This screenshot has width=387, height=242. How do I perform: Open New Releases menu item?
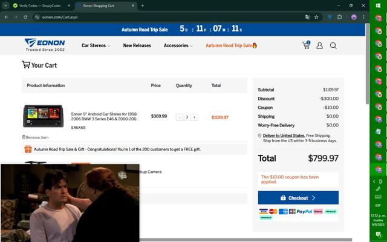point(137,45)
